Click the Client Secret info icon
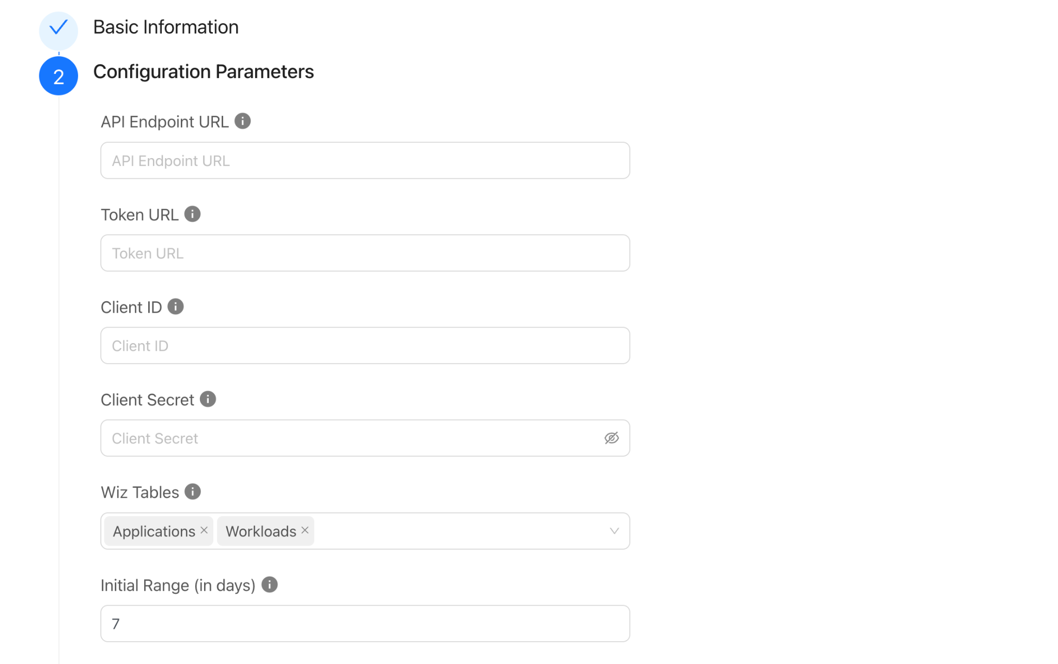 pyautogui.click(x=208, y=399)
